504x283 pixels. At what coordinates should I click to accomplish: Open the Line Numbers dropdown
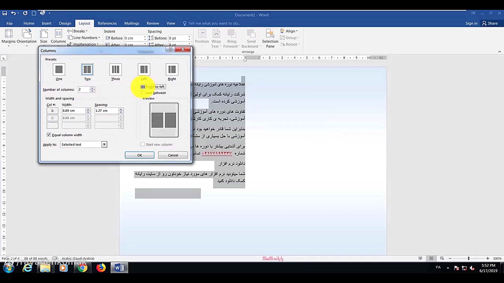pos(84,37)
